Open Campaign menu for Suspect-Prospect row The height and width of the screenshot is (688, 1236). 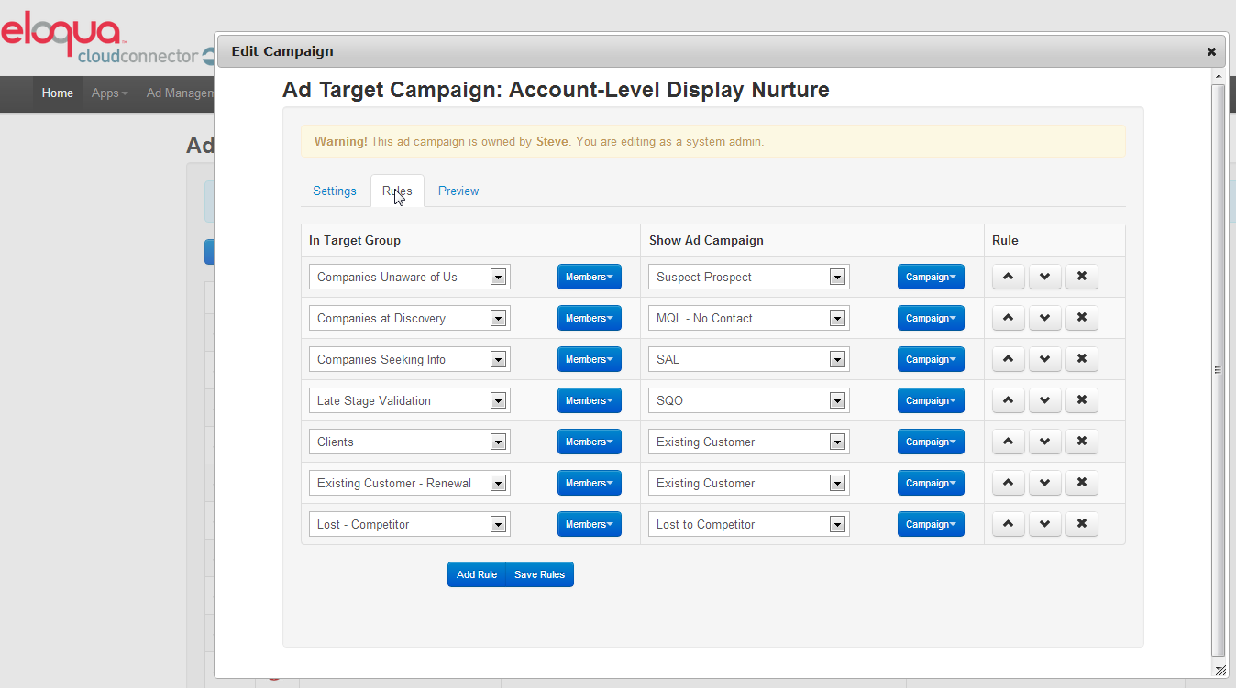tap(931, 277)
